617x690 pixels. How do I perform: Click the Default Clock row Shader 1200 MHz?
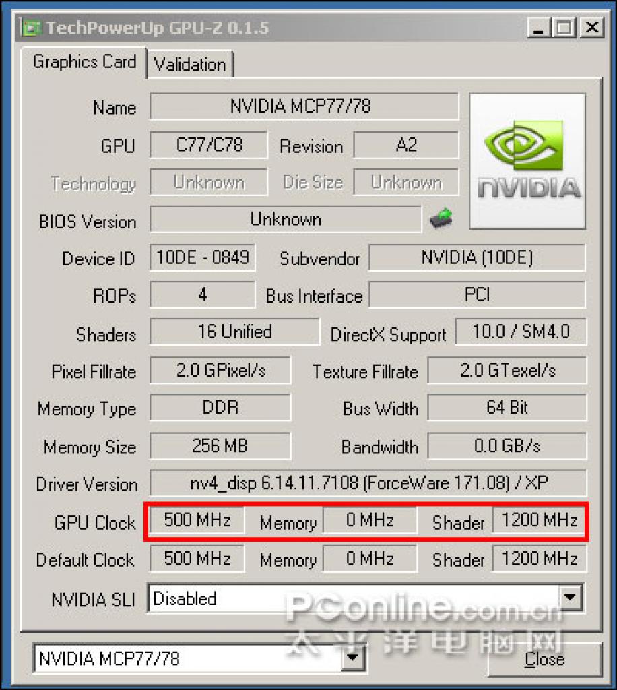(539, 559)
